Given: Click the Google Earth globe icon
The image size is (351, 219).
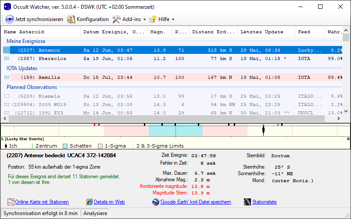Looking at the screenshot, I should (x=156, y=202).
